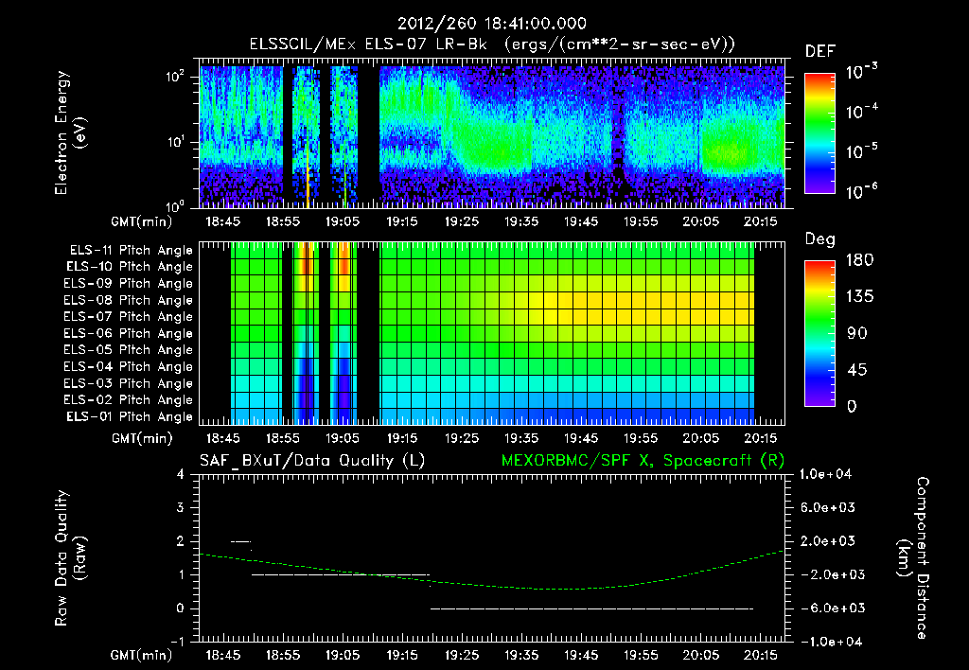969x670 pixels.
Task: Click the GMT(min) label under the spectrogram
Action: [142, 221]
